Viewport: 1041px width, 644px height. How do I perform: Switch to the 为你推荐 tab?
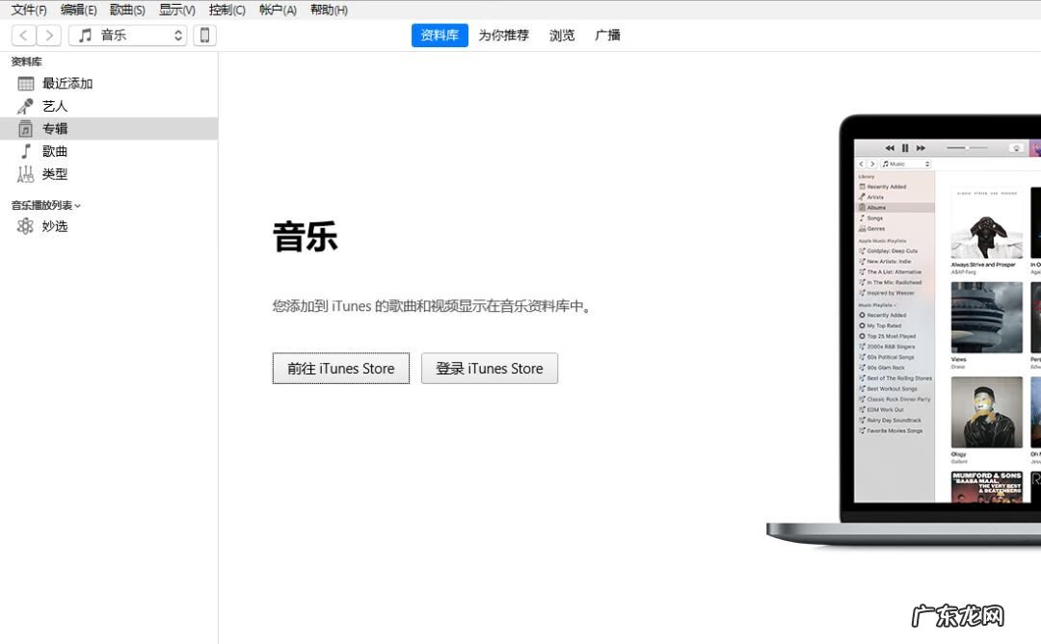[504, 36]
